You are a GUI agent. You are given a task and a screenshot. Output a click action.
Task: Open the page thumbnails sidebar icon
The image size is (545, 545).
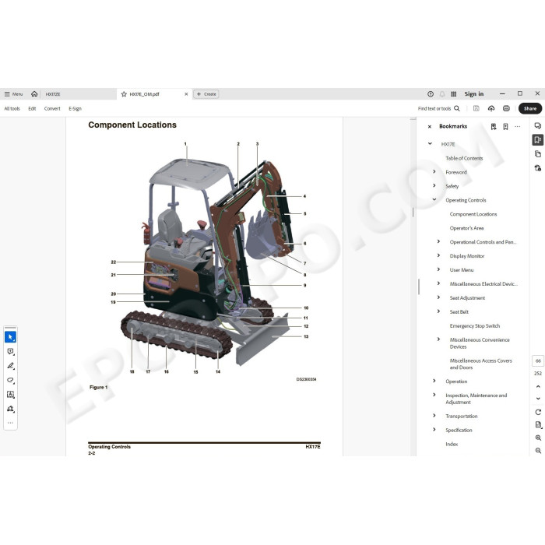(538, 153)
